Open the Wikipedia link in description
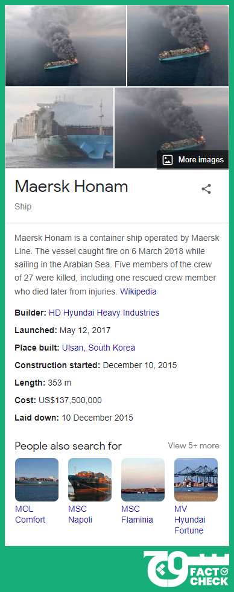This screenshot has width=234, height=592. (x=138, y=292)
